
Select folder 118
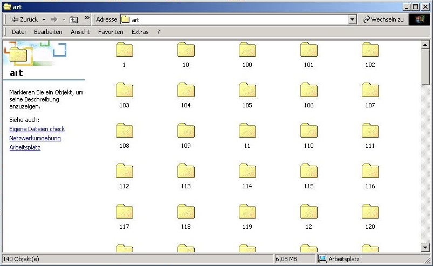click(186, 217)
